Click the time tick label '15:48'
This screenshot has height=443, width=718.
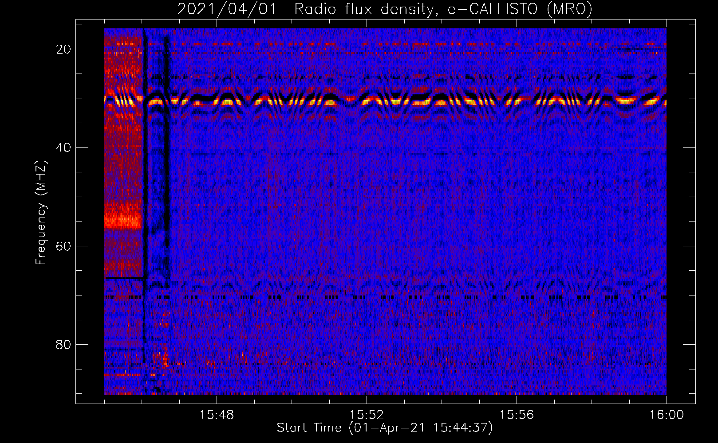(217, 415)
